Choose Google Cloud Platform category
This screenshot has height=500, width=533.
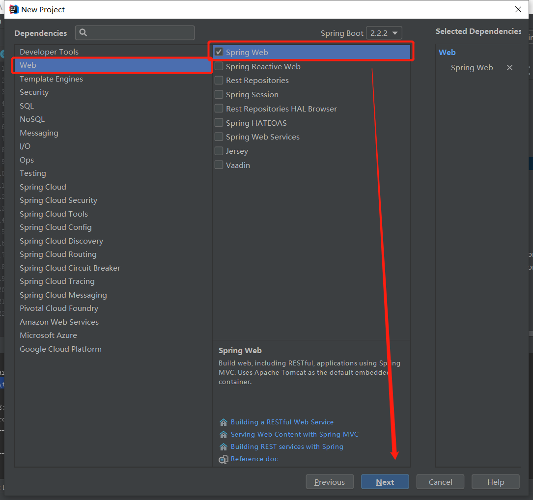coord(113,349)
